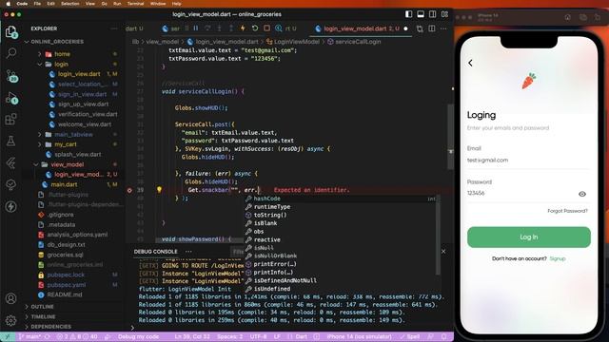Open the Selection menu

70,4
